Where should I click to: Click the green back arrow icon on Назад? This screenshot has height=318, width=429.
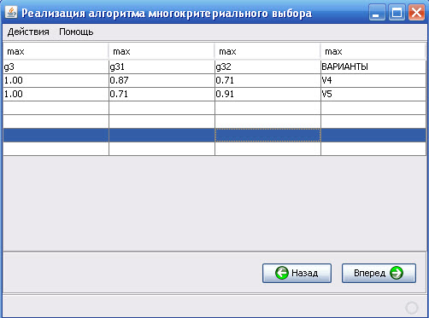[282, 273]
